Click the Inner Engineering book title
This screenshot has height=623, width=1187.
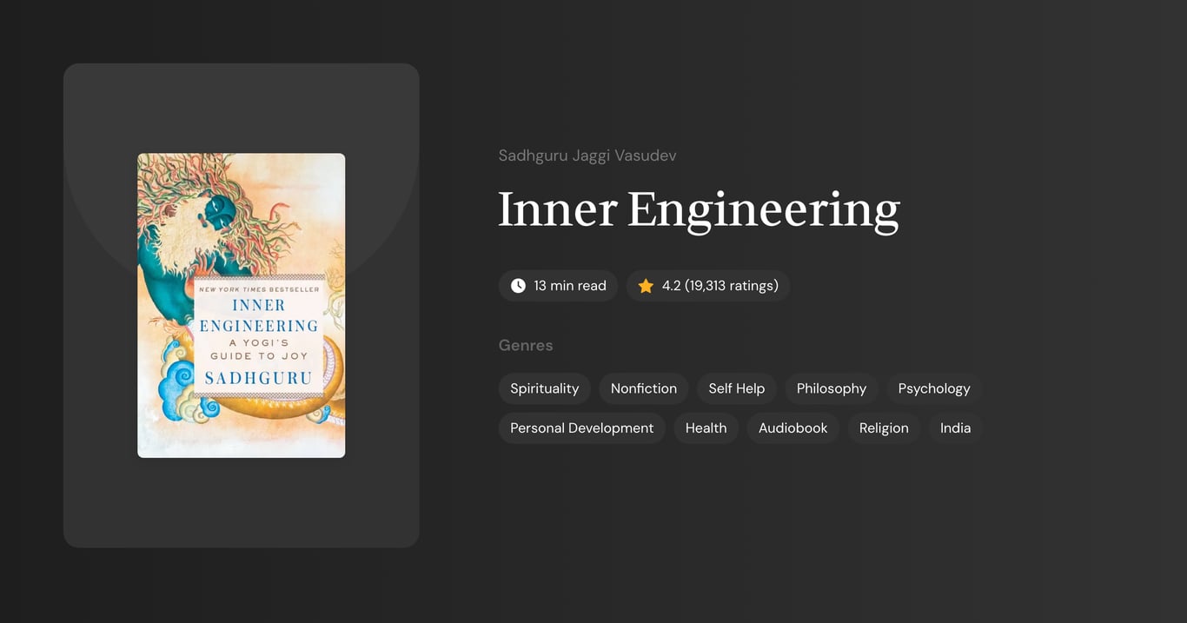[699, 209]
